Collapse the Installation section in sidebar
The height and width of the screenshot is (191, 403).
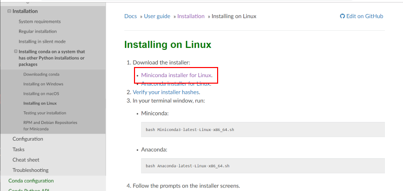[9, 11]
